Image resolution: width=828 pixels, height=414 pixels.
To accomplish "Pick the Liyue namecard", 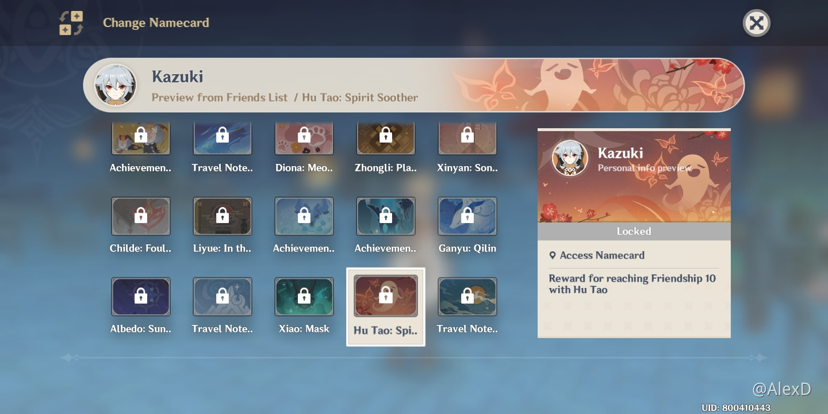I will click(x=223, y=217).
